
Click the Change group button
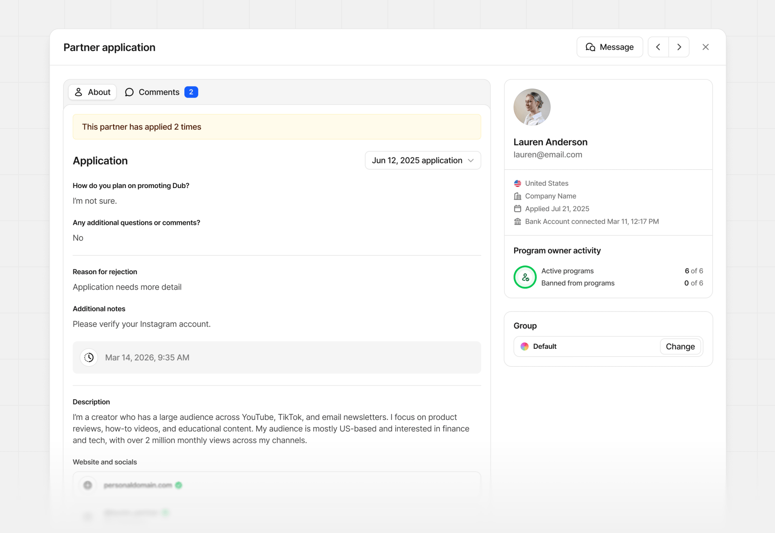coord(680,346)
